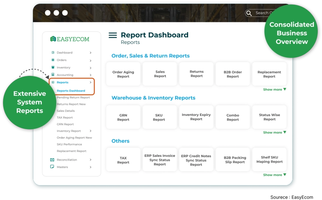Open SKU Performance in sidebar
Image resolution: width=322 pixels, height=200 pixels.
click(69, 144)
